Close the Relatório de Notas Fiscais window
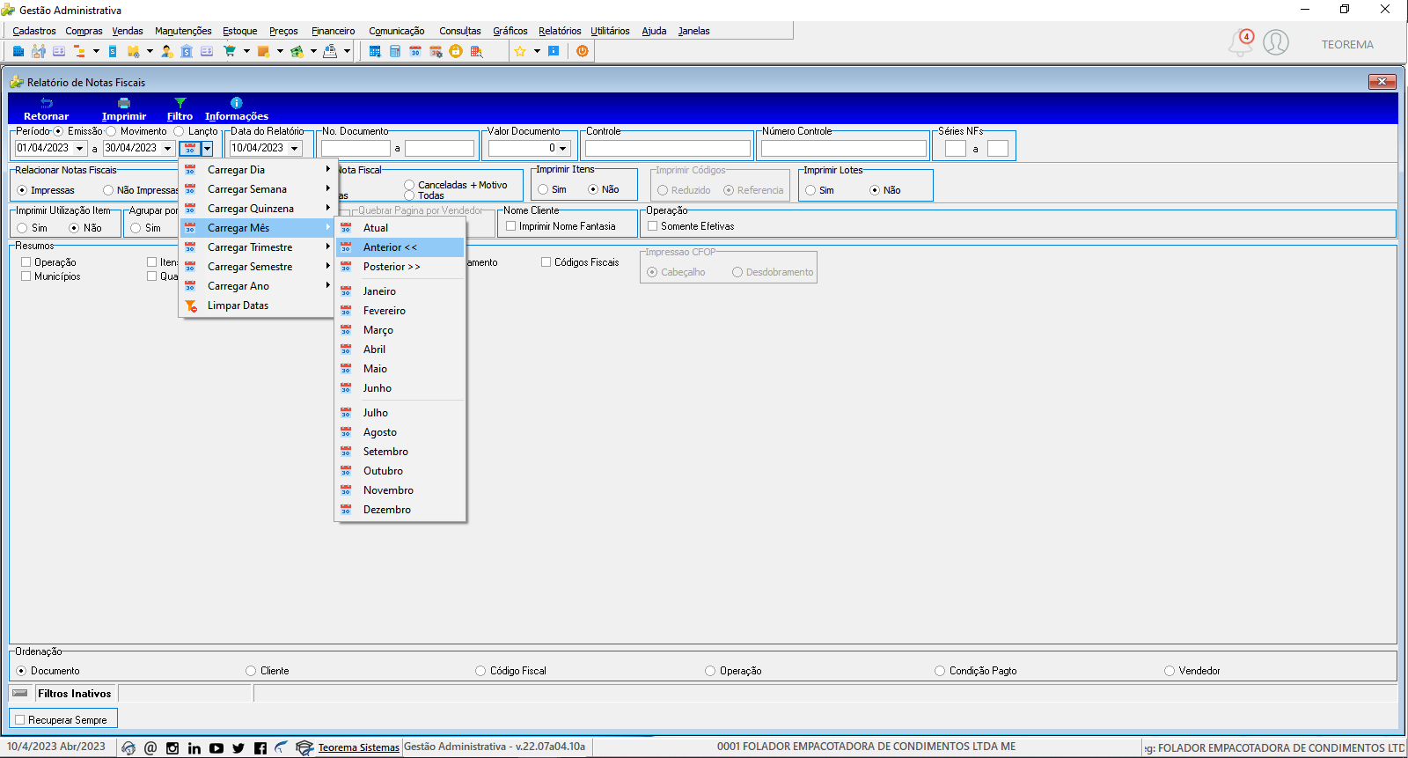Screen dimensions: 1408x758 [1382, 82]
